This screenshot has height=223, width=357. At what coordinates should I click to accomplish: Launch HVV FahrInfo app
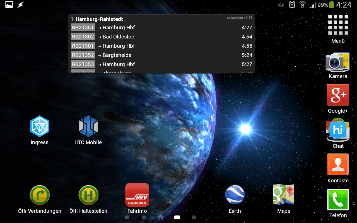pyautogui.click(x=137, y=198)
